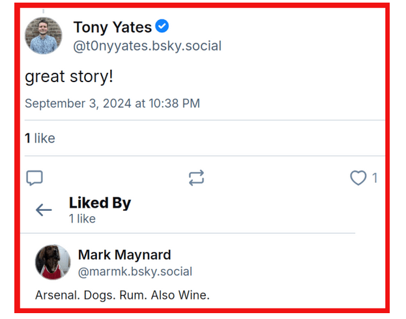Open Mark Maynard's dog avatar

53,262
